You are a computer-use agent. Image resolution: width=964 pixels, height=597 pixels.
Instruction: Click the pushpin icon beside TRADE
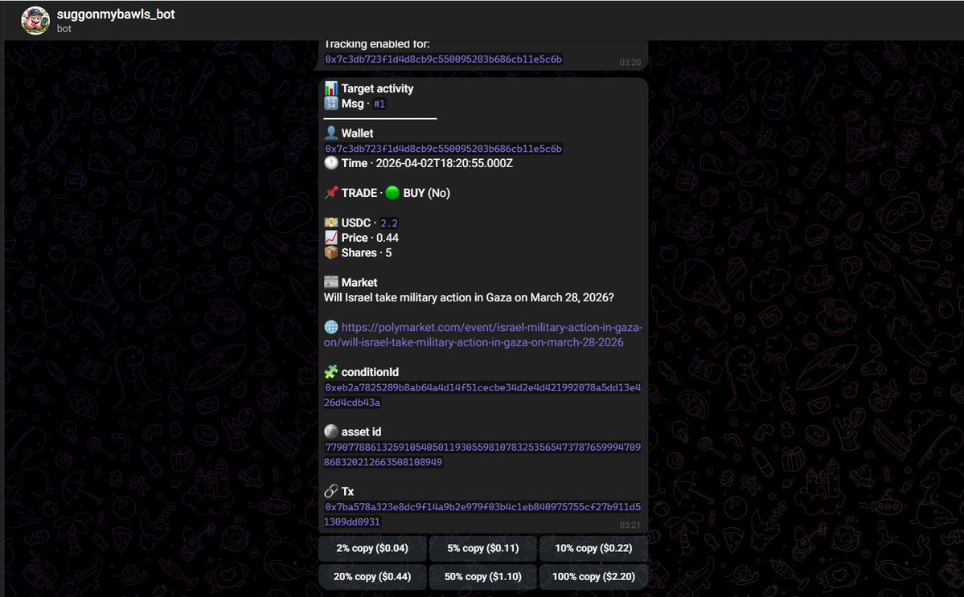(x=330, y=192)
